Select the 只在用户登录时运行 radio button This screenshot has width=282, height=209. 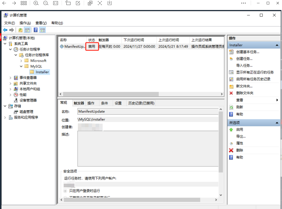(x=65, y=190)
